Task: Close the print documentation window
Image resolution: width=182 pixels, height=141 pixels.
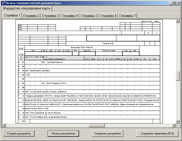Action: pyautogui.click(x=178, y=3)
